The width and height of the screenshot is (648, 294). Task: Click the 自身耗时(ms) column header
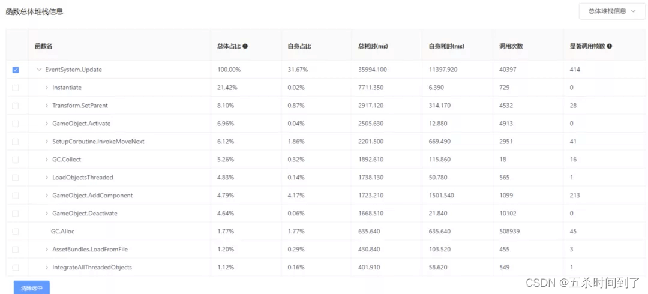click(x=447, y=46)
